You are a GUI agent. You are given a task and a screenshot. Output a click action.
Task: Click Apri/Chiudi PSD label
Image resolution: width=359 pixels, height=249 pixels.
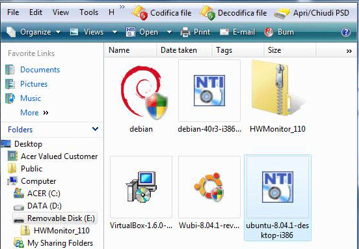[x=321, y=13]
